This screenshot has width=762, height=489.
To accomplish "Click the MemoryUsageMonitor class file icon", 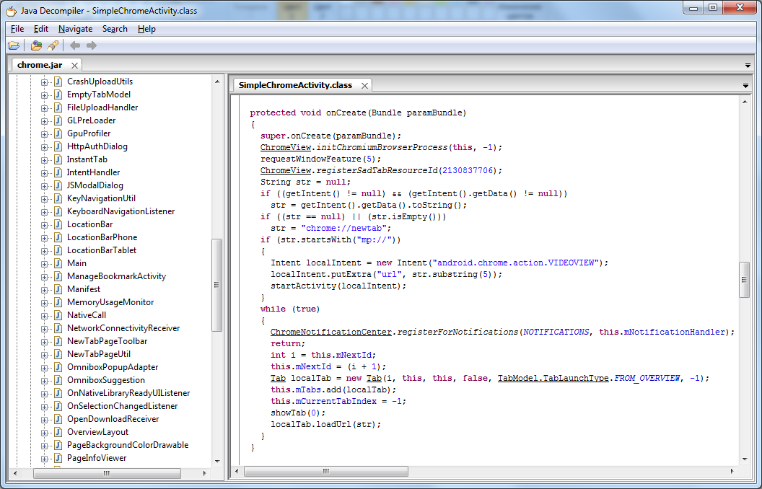I will 58,302.
